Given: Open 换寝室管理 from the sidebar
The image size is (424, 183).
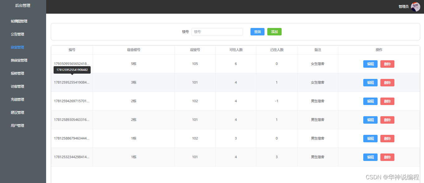Looking at the screenshot, I should tap(19, 60).
